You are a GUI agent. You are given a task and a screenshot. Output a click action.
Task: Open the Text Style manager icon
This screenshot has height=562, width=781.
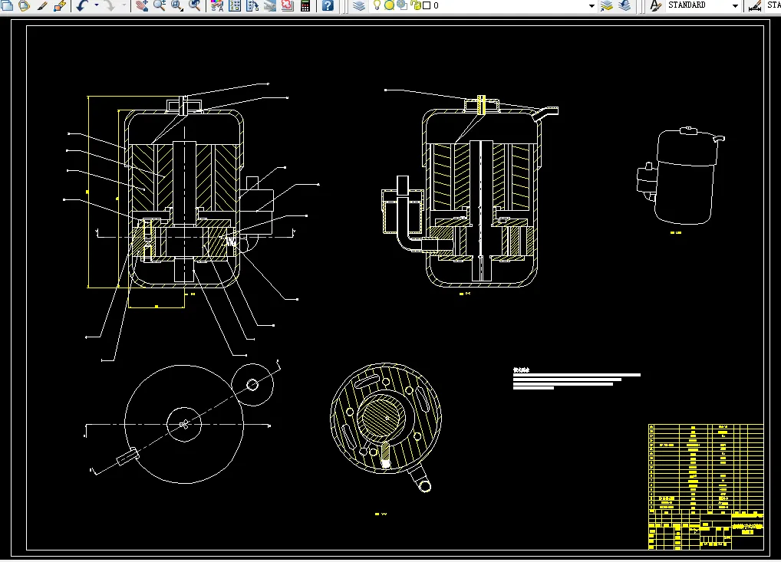coord(655,5)
